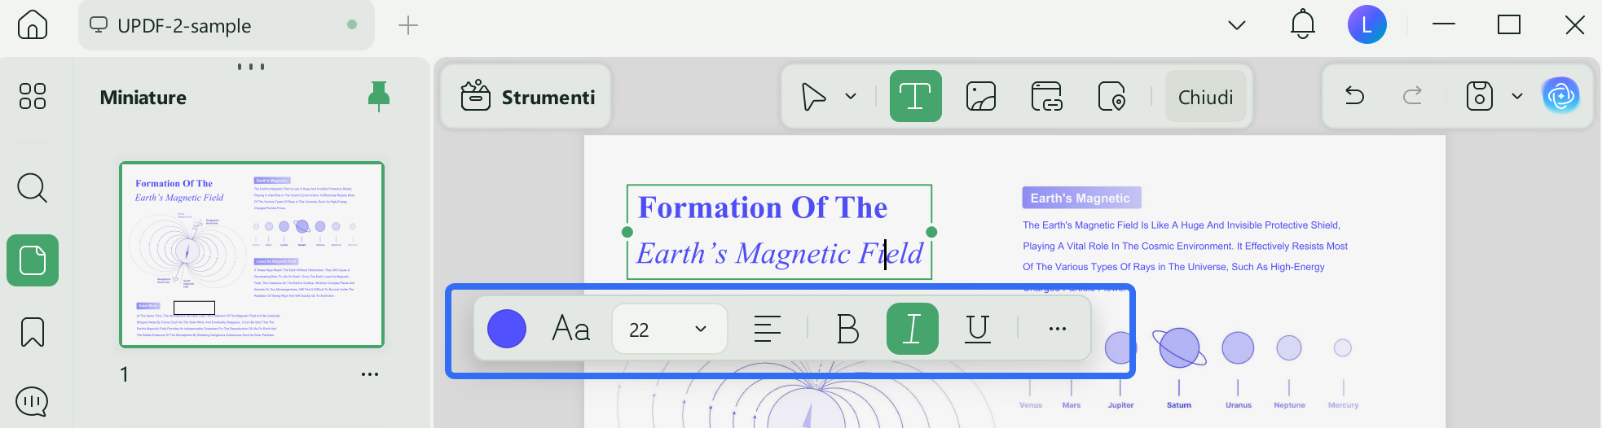The height and width of the screenshot is (428, 1602).
Task: Select the page location marker tool
Action: click(1111, 96)
